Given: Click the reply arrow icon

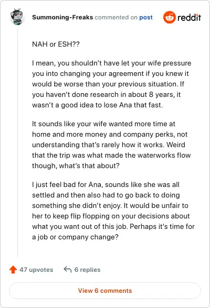Looking at the screenshot, I should [x=68, y=269].
